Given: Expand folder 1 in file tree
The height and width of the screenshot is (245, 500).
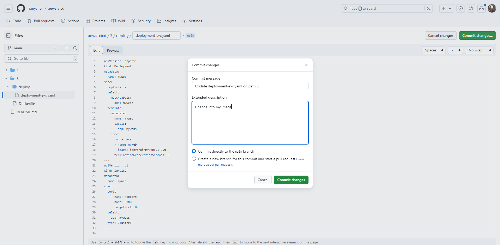Looking at the screenshot, I should 6,70.
